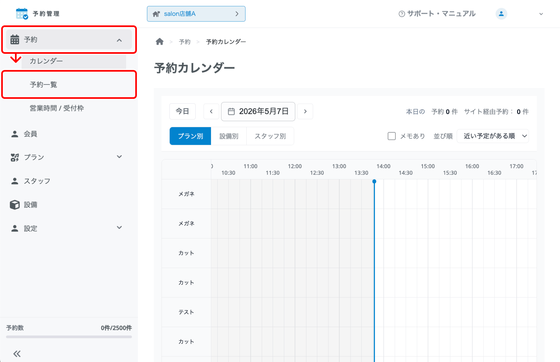Screen dimensions: 560x362
Task: Open 営業時間 / 受付枠 in the sidebar
Action: tap(57, 108)
